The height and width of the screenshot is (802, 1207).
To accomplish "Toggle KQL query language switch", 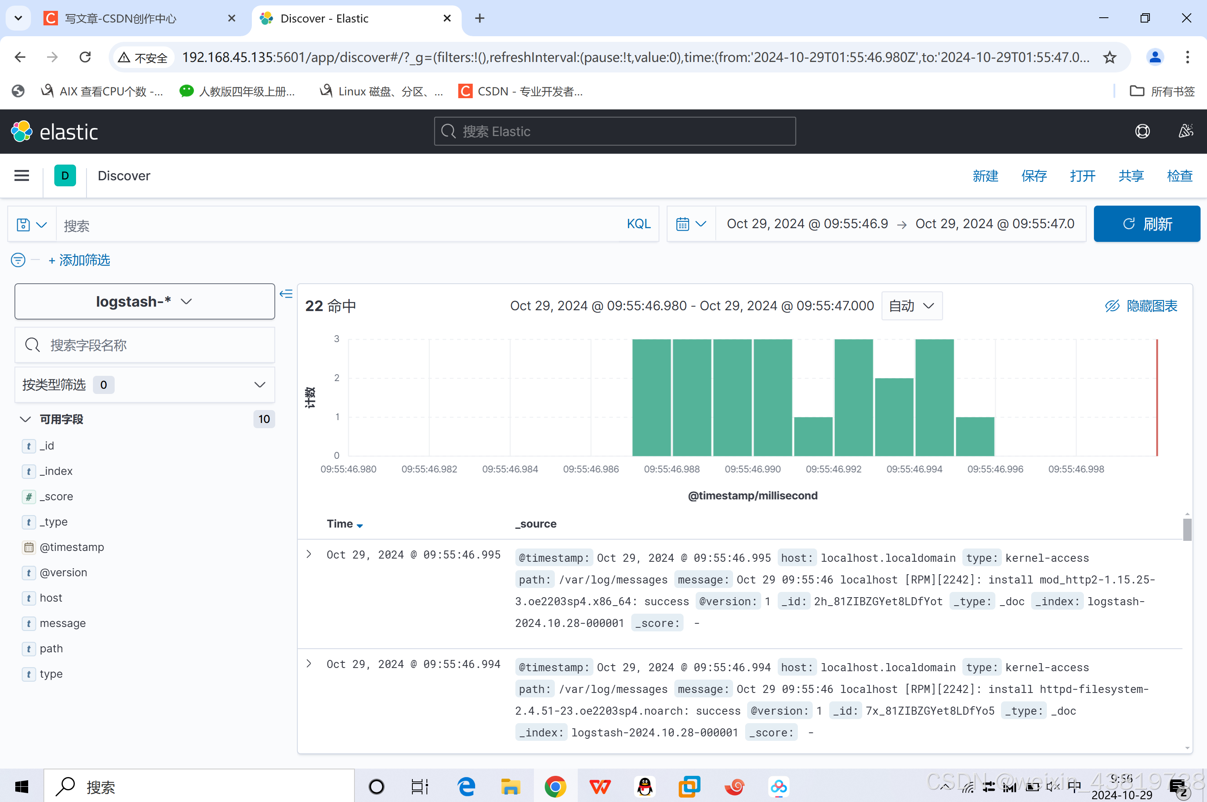I will click(638, 224).
